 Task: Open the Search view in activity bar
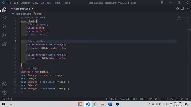point(4,18)
